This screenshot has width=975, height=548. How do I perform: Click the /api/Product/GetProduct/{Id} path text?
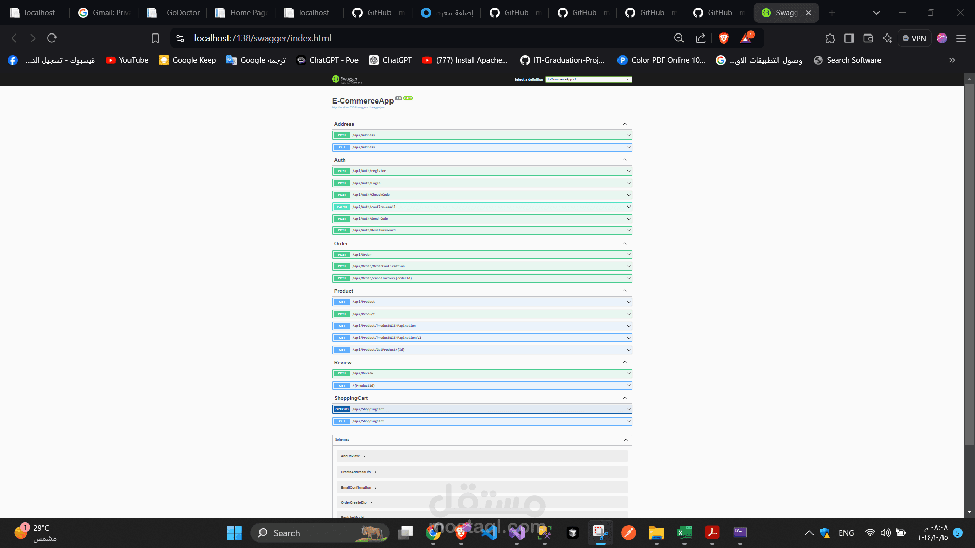pos(379,350)
